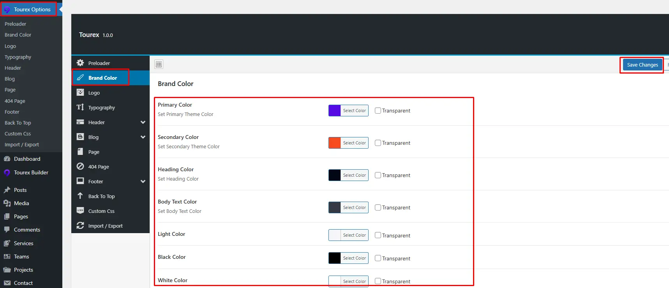Expand the Footer submenu chevron
Viewport: 669px width, 288px height.
pyautogui.click(x=143, y=181)
